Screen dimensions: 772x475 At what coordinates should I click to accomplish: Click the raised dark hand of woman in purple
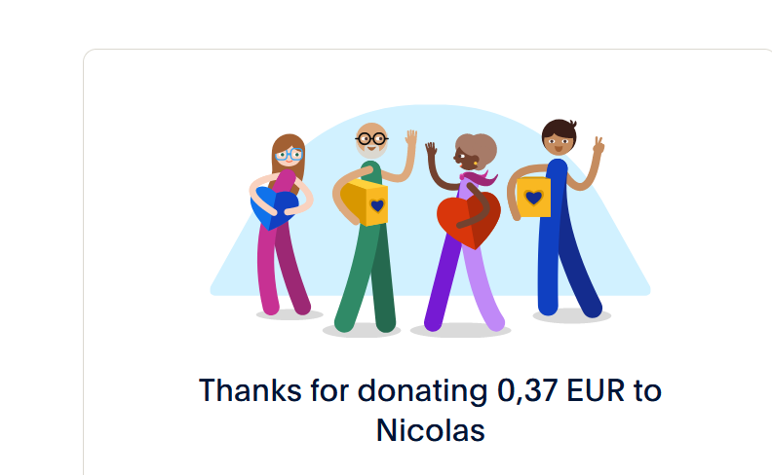(431, 149)
